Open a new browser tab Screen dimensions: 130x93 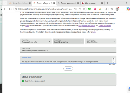[x=107, y=3]
